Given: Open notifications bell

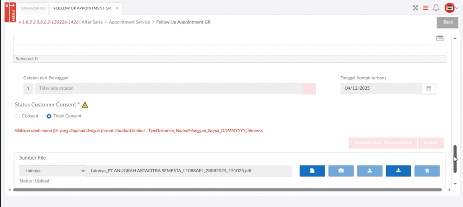Looking at the screenshot, I should click(x=436, y=8).
